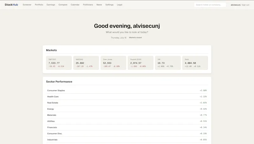The height and width of the screenshot is (144, 254).
Task: Select the Health Care sector row
Action: (x=127, y=97)
